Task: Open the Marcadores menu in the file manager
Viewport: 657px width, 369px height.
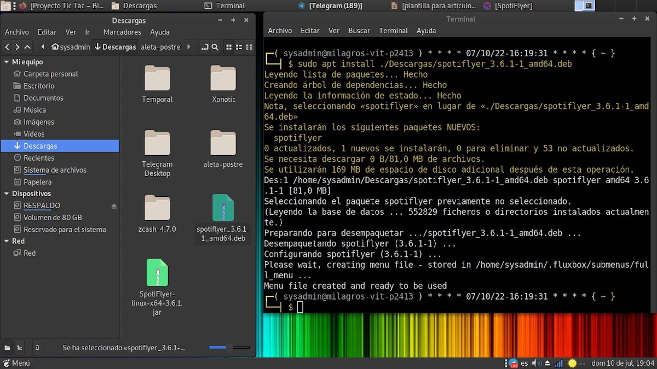Action: coord(122,32)
